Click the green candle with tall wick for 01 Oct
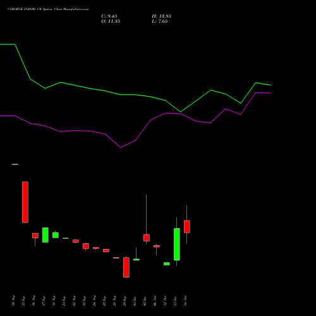This screenshot has width=316, height=316. click(x=137, y=260)
